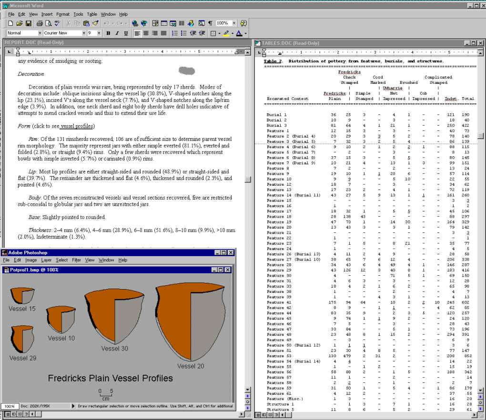The image size is (486, 420).
Task: Toggle Justify paragraph alignment
Action: coord(163,33)
